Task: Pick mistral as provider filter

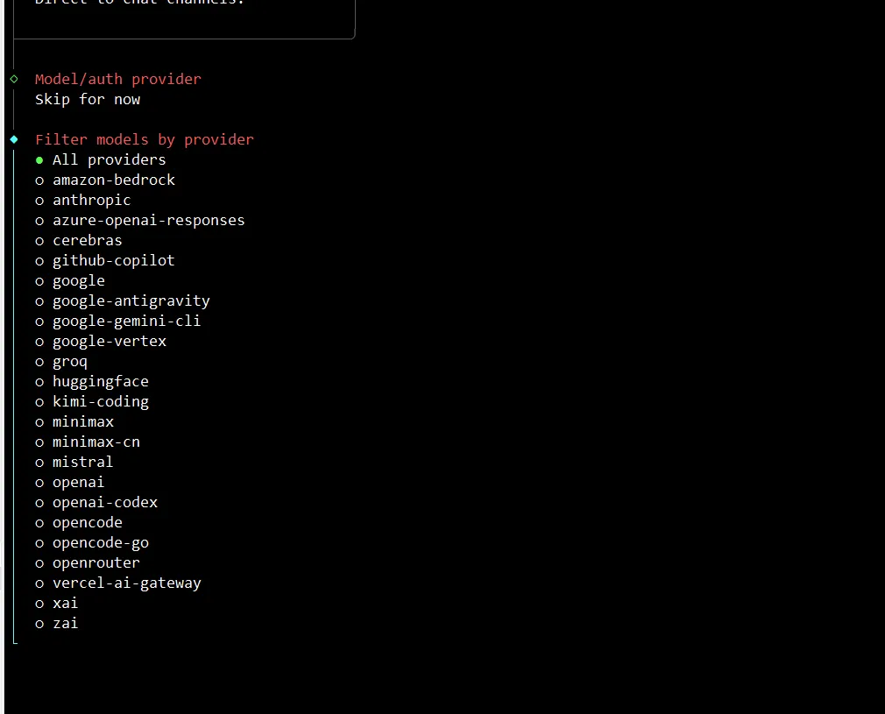Action: pyautogui.click(x=74, y=463)
